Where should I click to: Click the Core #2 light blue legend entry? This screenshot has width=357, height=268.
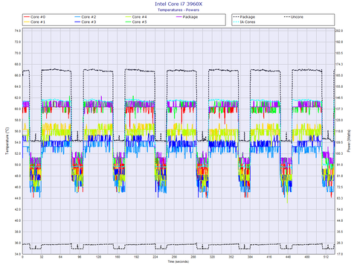[x=86, y=17]
